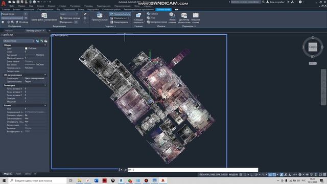Open the Section plane tool
This screenshot has width=327, height=184.
pyautogui.click(x=138, y=18)
